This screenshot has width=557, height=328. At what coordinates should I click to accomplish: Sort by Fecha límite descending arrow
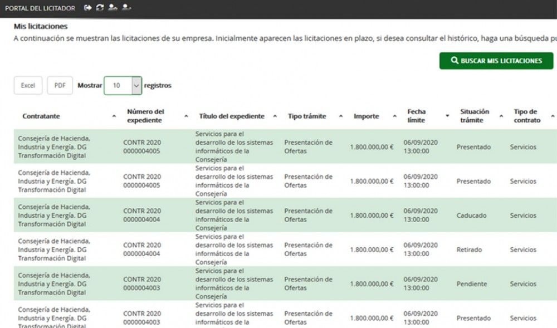point(447,116)
